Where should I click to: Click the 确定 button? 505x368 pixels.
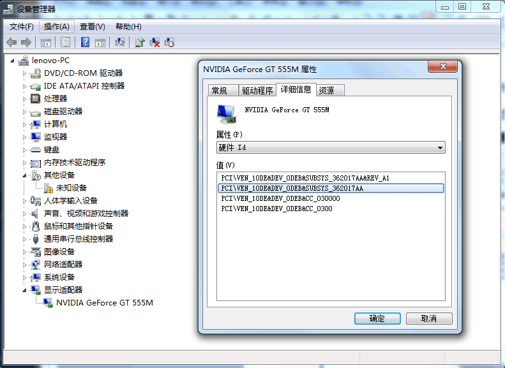click(377, 318)
